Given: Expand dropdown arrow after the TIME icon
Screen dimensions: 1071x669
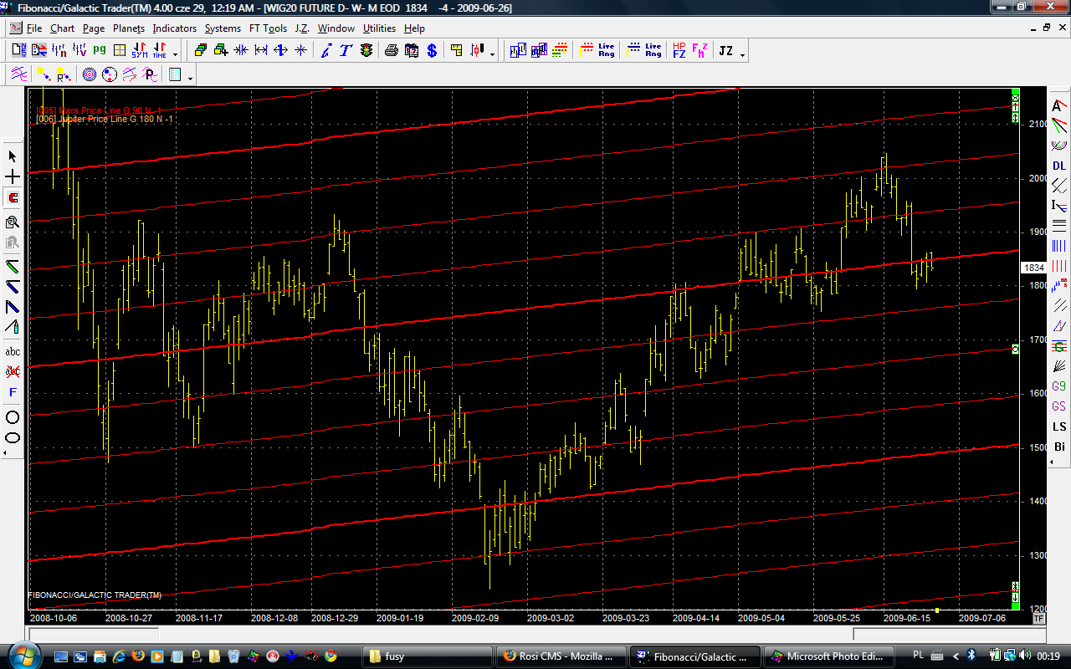Looking at the screenshot, I should (x=175, y=54).
